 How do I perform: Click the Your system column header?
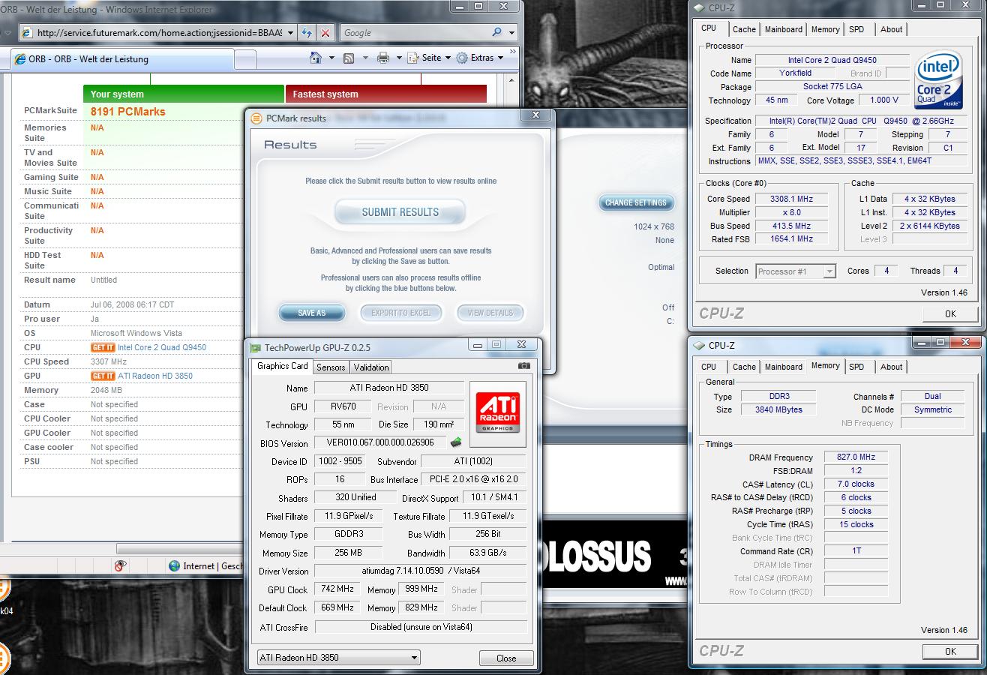pyautogui.click(x=184, y=94)
